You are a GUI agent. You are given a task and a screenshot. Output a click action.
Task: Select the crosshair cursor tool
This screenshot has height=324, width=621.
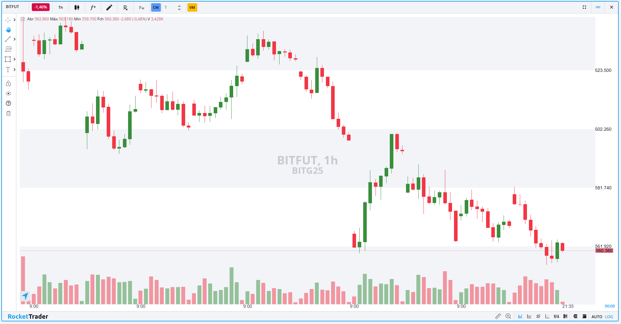point(8,20)
